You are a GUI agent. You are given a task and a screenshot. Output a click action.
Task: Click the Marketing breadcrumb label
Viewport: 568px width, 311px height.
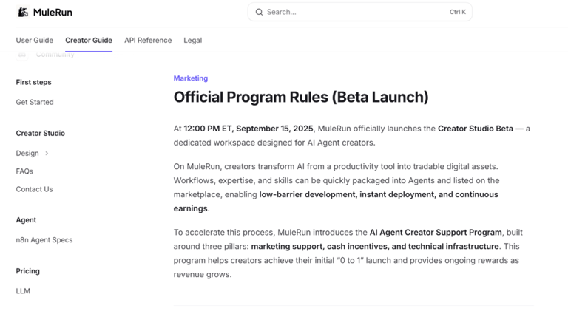(x=190, y=78)
